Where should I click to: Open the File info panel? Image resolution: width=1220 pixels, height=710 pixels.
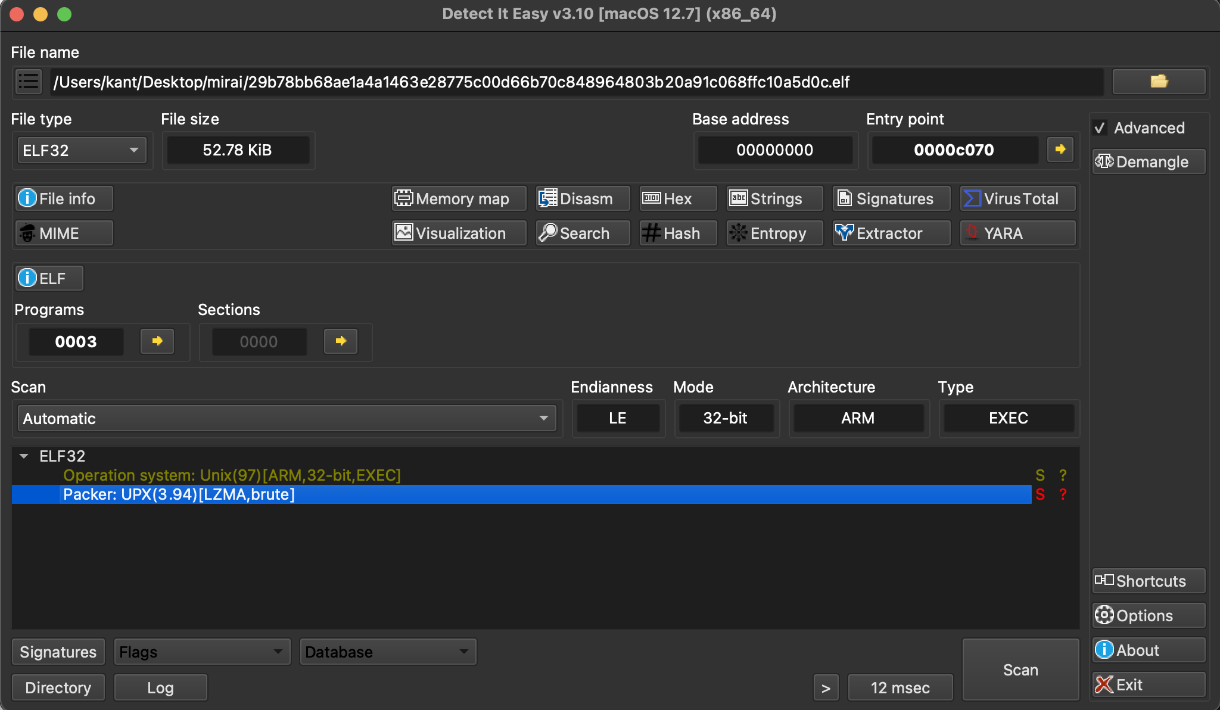click(64, 198)
